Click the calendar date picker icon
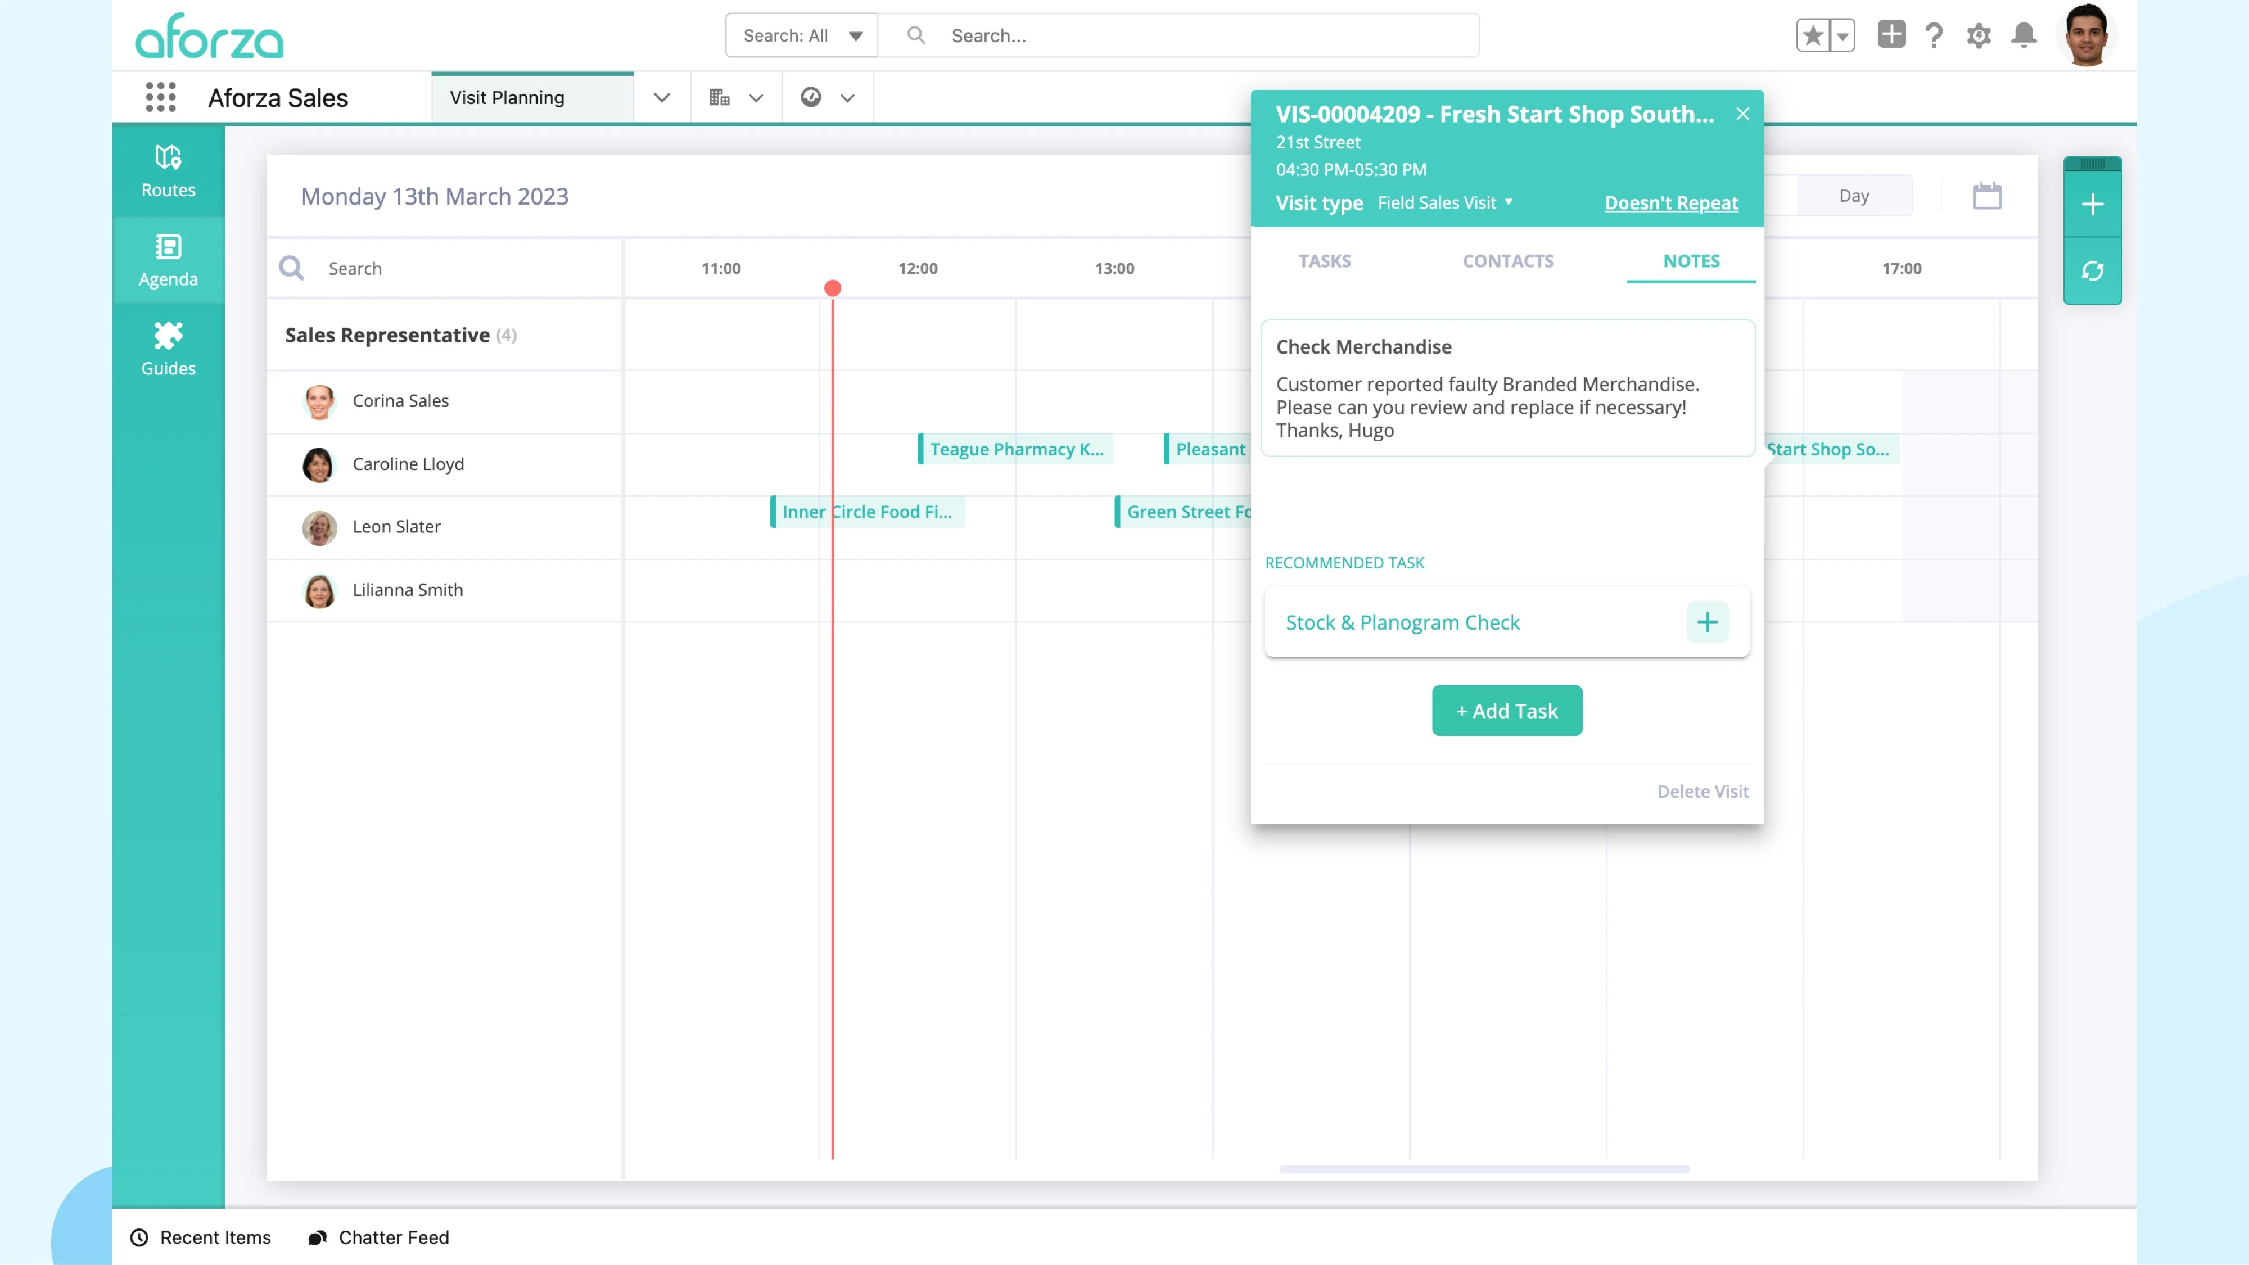 point(1987,196)
